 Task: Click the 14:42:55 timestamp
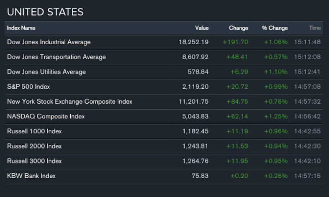(x=307, y=131)
